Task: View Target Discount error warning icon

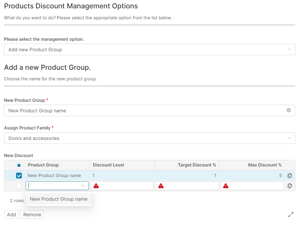Action: (x=161, y=186)
